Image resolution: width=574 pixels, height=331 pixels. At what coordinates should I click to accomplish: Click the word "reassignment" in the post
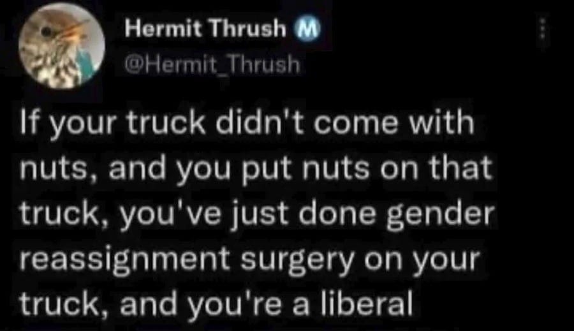pyautogui.click(x=124, y=260)
